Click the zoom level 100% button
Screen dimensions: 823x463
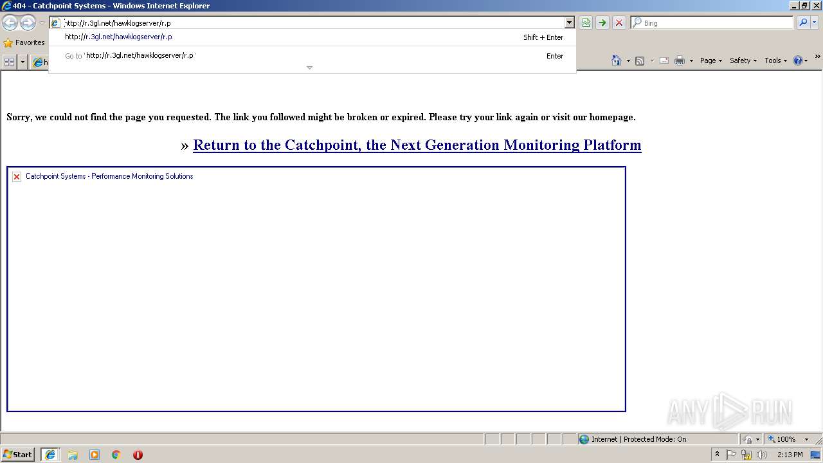(x=782, y=439)
